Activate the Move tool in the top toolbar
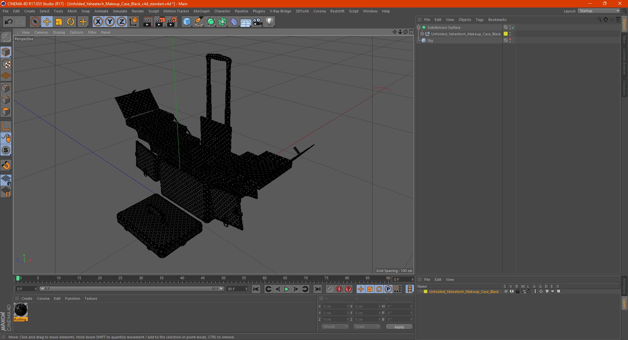 47,22
